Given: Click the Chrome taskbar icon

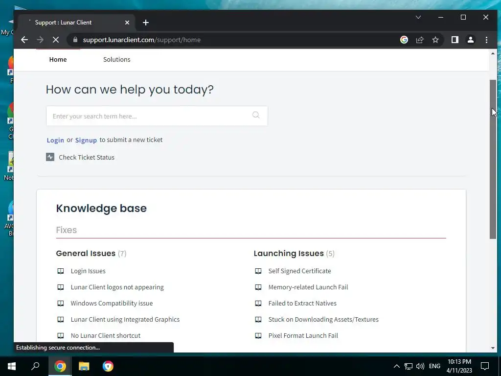Looking at the screenshot, I should tap(60, 366).
